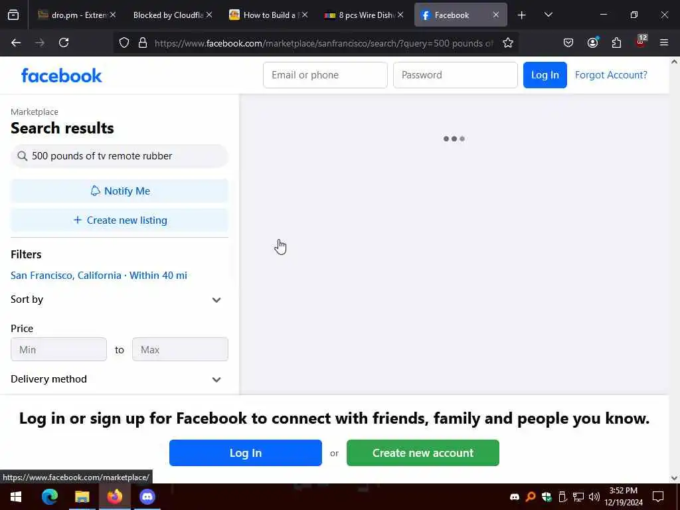Open Firefox account icon
680x510 pixels.
tap(592, 42)
